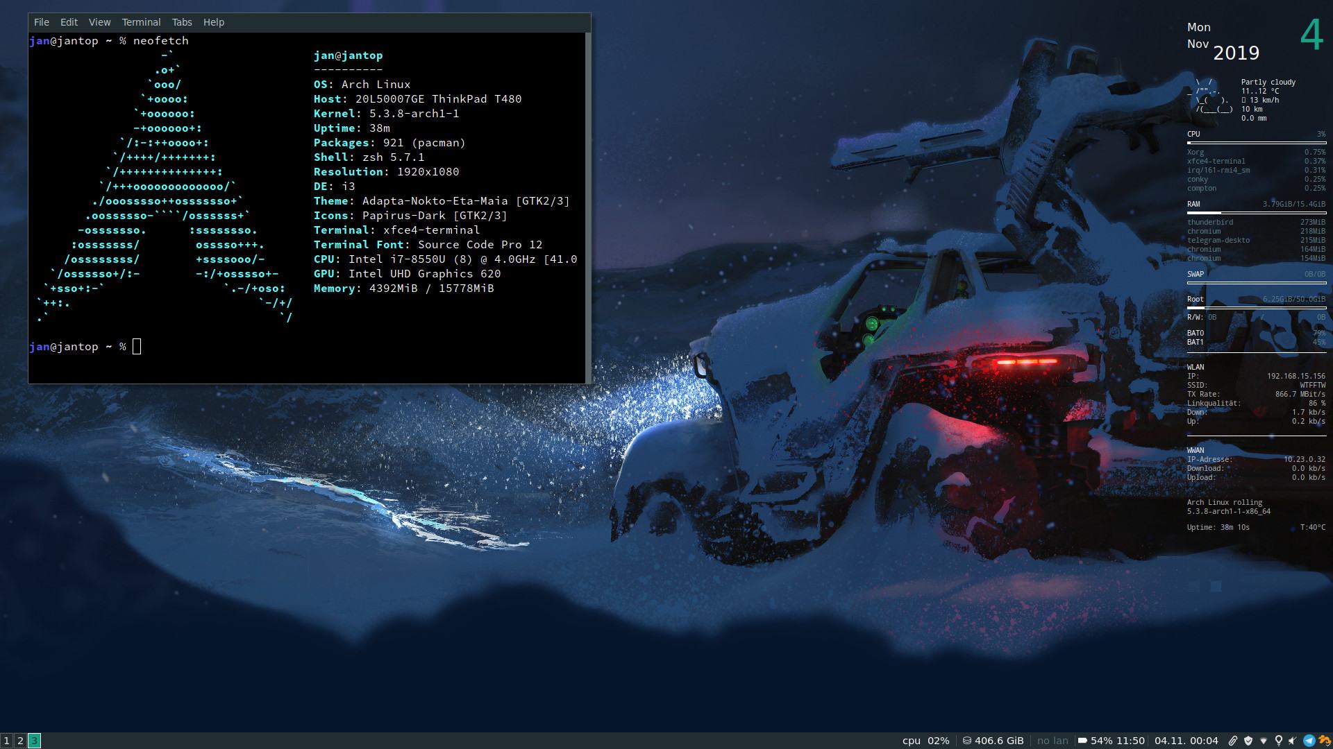Click the telegram-deskto process row
The width and height of the screenshot is (1333, 749).
(1256, 241)
